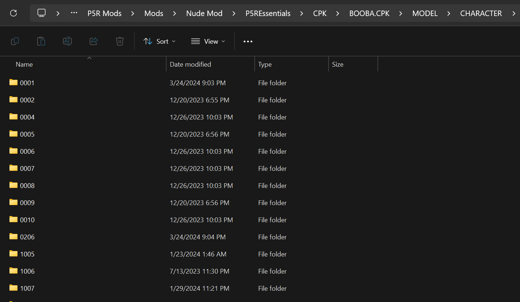The height and width of the screenshot is (302, 520).
Task: Expand the chevron after Nude Mod
Action: pos(234,13)
